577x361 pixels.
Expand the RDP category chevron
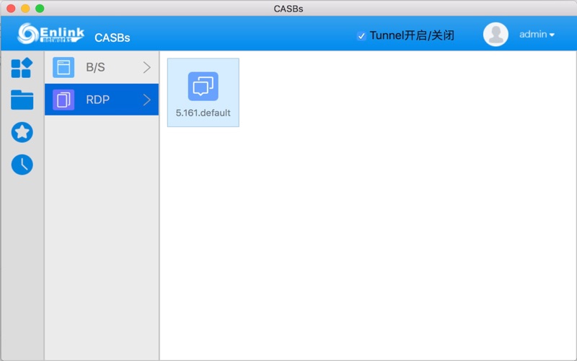[x=147, y=100]
